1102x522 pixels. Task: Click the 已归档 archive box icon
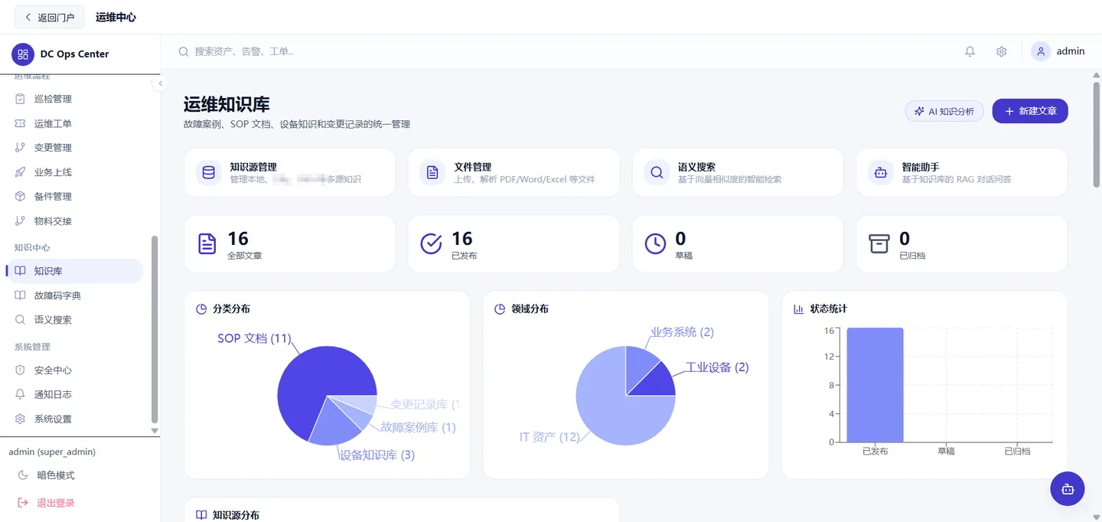[x=879, y=243]
